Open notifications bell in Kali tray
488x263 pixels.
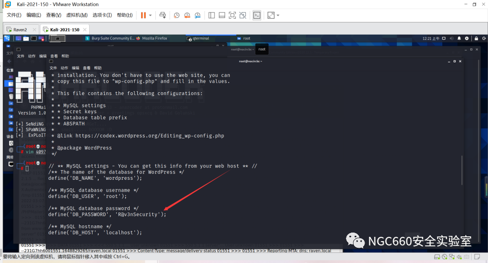(x=459, y=39)
